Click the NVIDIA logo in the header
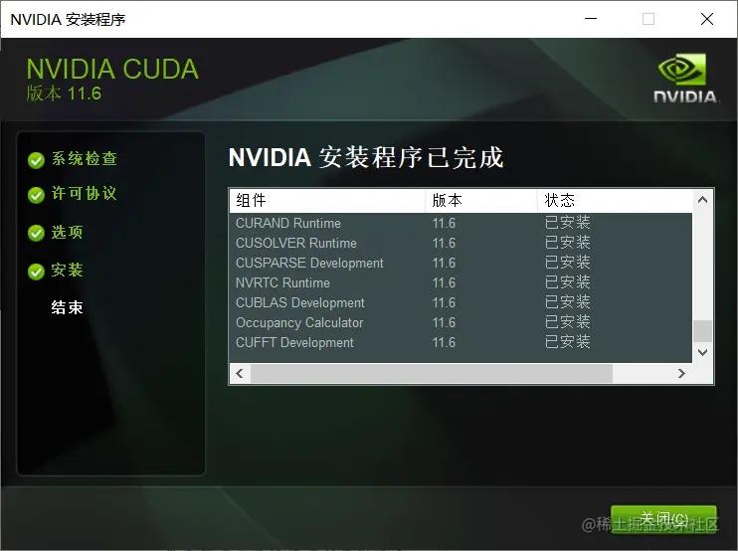Viewport: 738px width, 551px height. click(685, 78)
